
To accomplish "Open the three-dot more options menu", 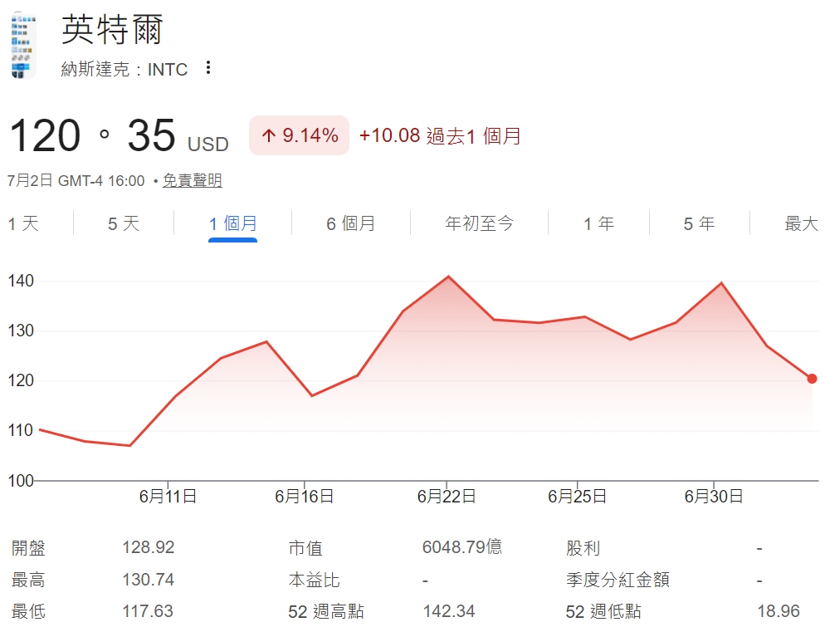I will point(208,67).
